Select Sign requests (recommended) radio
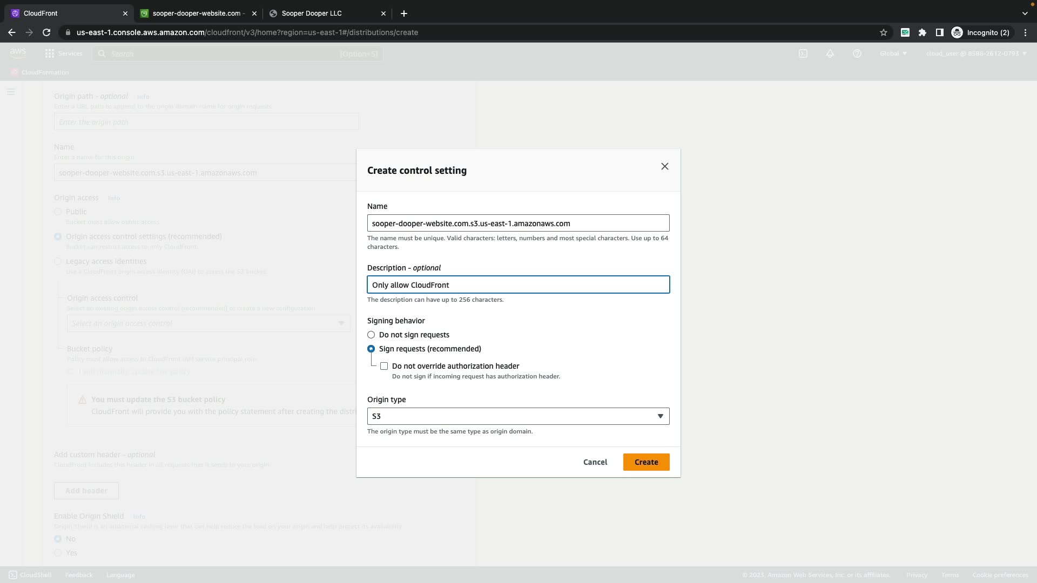Screen dimensions: 1037x583 pos(371,349)
